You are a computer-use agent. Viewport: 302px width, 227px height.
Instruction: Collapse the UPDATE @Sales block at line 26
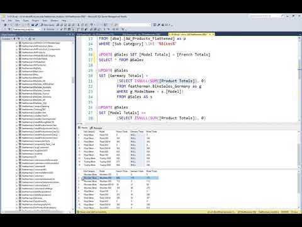coord(97,107)
